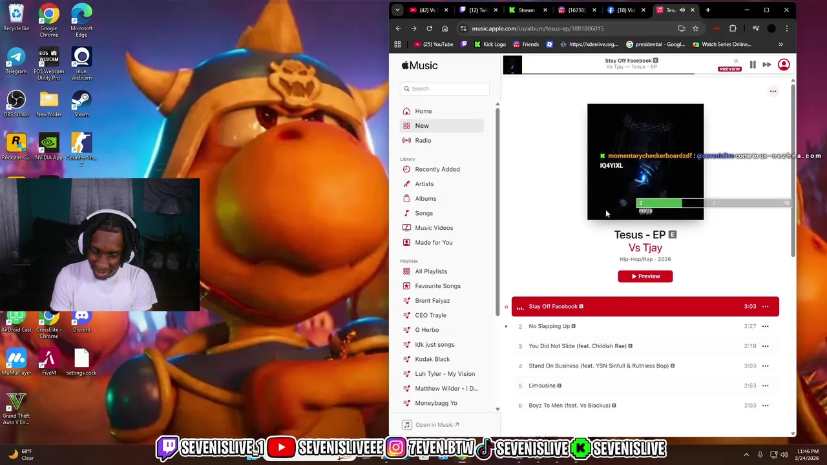Favorite the playing song with star icon

pos(736,61)
